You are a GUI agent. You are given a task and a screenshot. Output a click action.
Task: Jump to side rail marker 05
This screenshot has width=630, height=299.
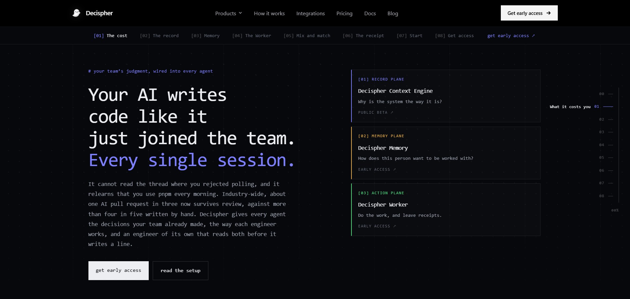pos(606,157)
